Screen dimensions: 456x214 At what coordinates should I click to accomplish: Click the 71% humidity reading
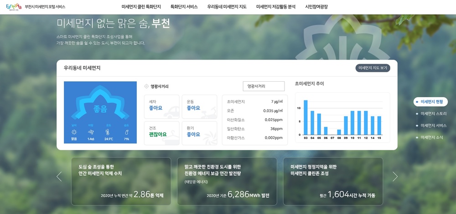click(x=126, y=139)
